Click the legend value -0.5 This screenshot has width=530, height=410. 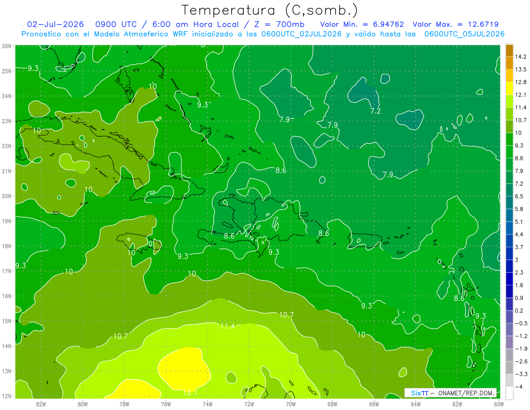(521, 323)
